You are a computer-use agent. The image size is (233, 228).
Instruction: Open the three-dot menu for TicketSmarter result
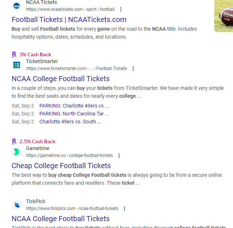point(133,69)
